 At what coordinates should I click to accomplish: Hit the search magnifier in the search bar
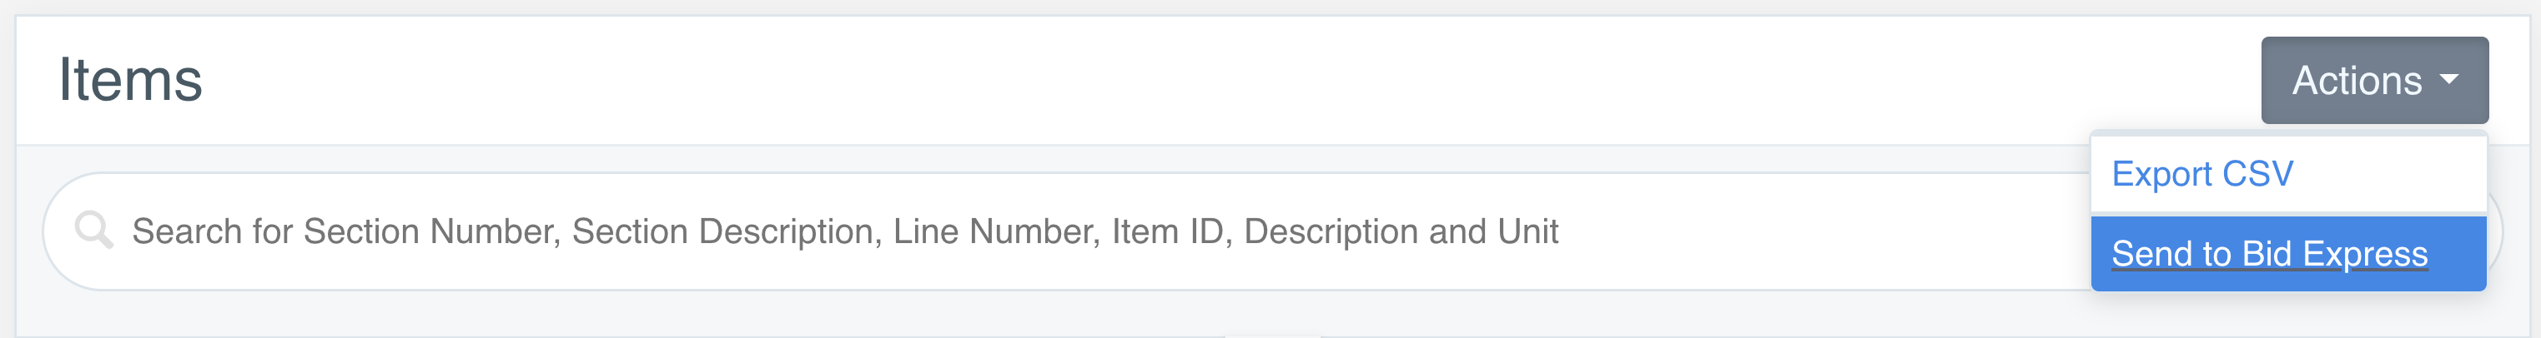point(93,230)
